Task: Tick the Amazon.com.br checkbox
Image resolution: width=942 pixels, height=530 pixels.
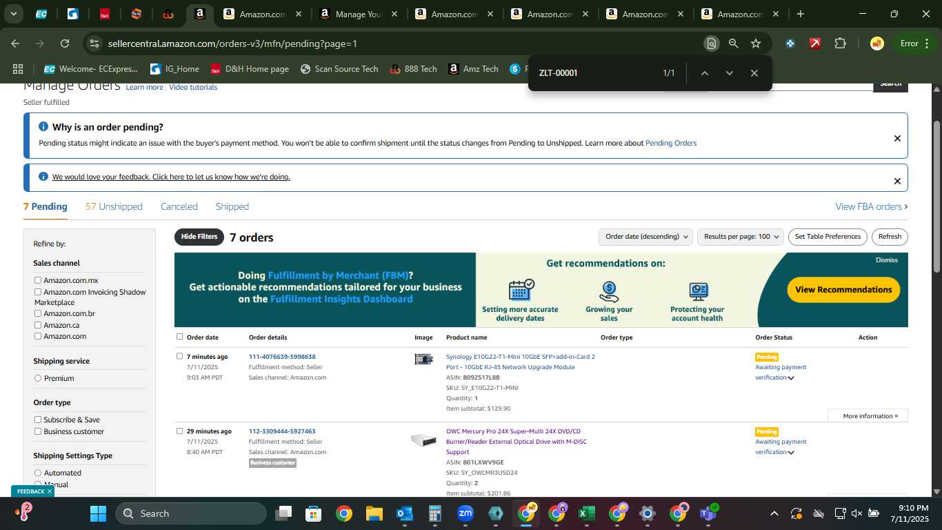Action: 38,313
